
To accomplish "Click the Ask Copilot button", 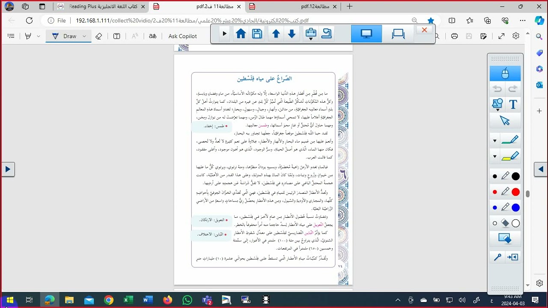I will 183,36.
